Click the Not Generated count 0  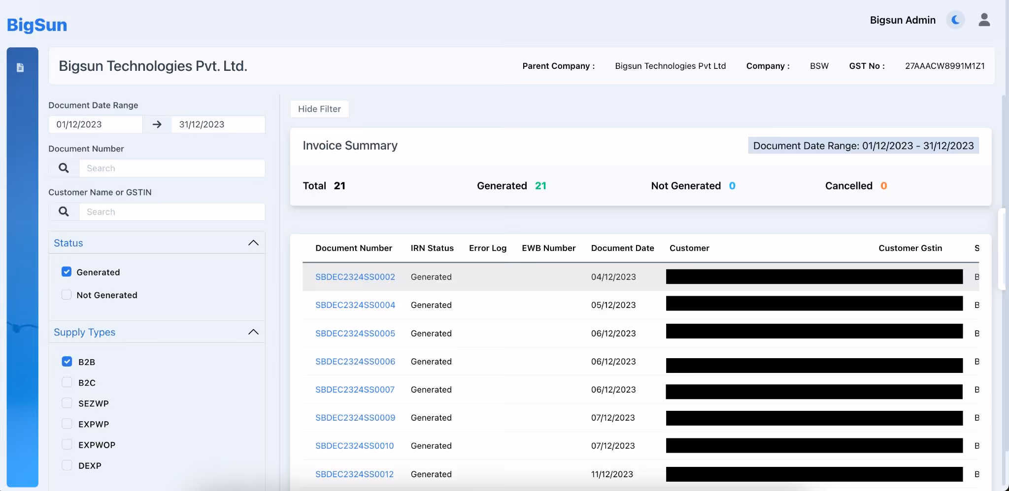point(732,185)
